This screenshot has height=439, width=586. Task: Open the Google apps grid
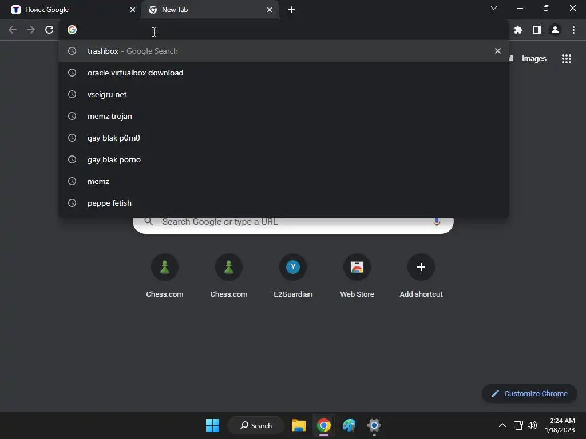tap(567, 59)
